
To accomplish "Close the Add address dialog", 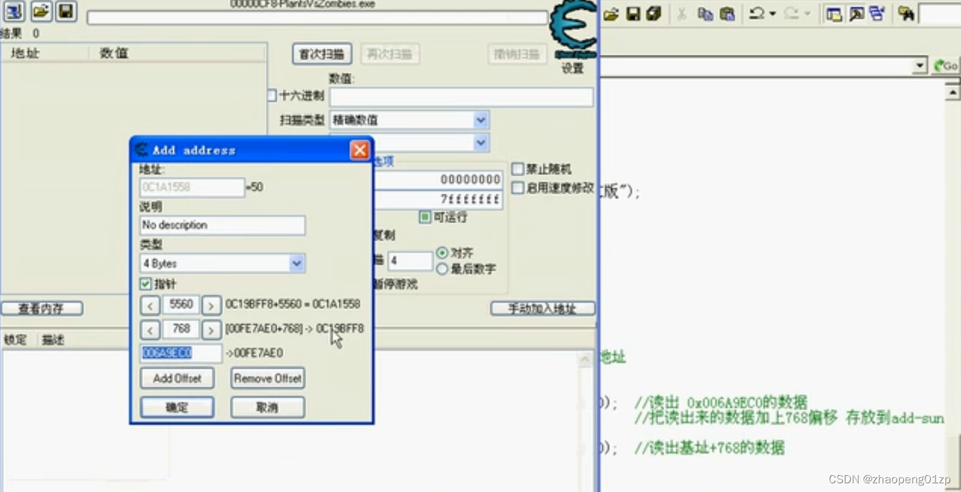I will 360,150.
